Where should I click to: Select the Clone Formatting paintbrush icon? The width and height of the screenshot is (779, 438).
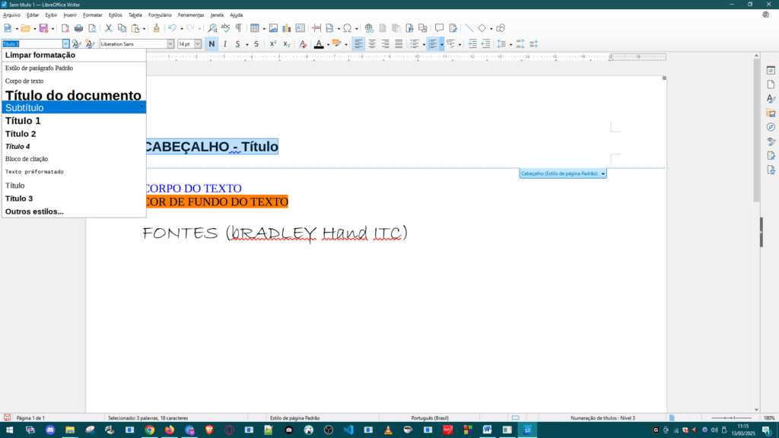[156, 28]
